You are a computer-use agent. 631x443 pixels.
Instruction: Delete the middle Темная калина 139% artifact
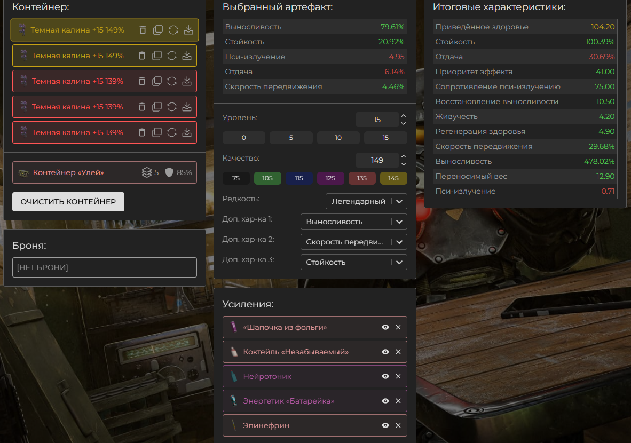pyautogui.click(x=141, y=107)
